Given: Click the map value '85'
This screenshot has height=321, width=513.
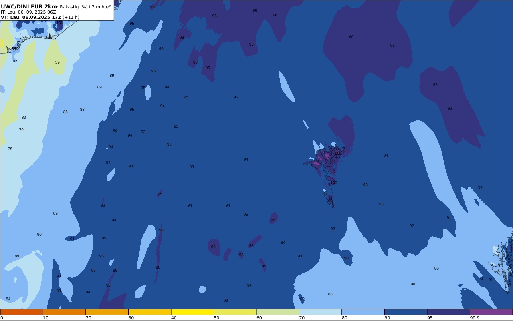Looking at the screenshot, I should coord(65,112).
